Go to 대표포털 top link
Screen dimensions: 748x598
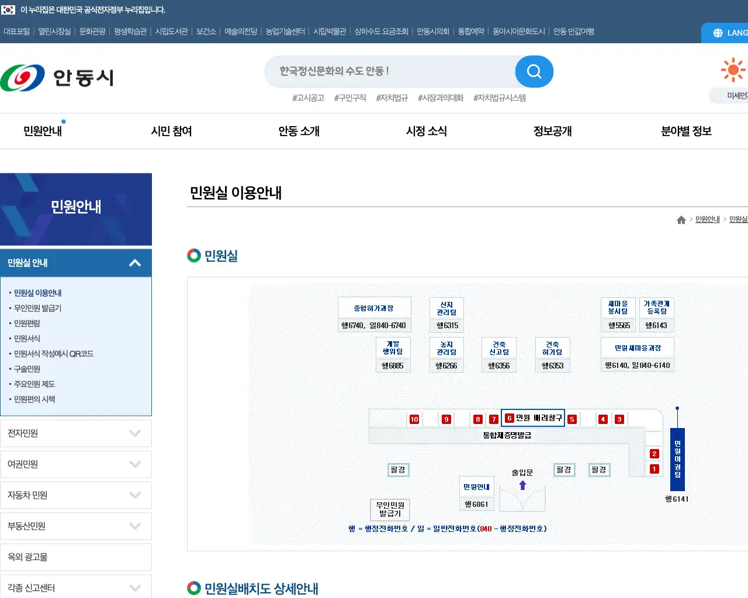16,32
